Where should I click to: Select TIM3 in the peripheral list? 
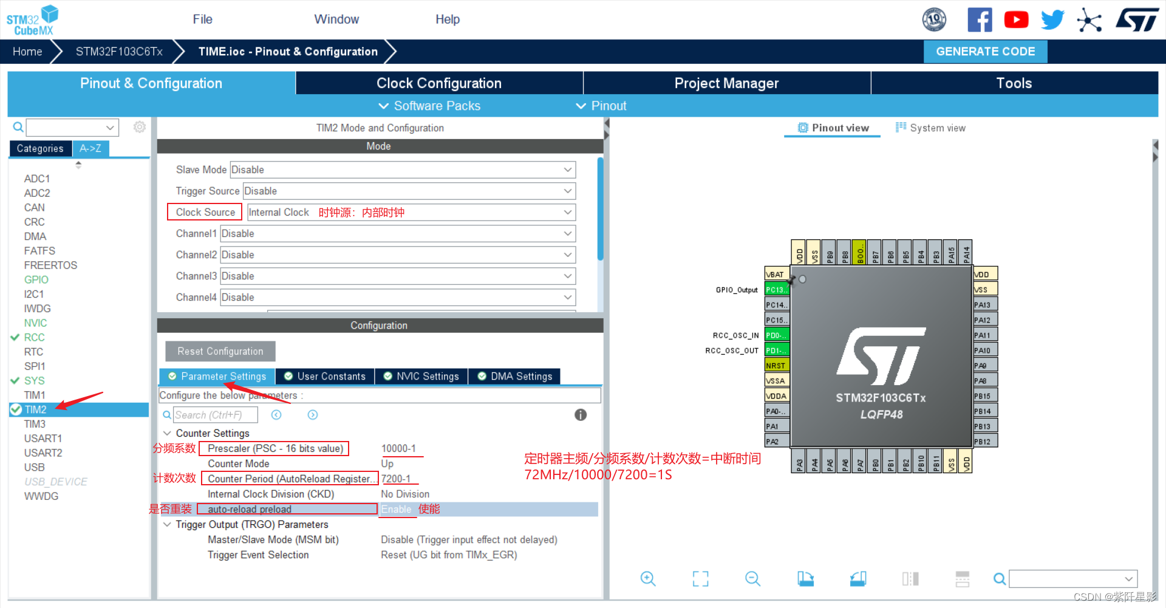coord(35,424)
